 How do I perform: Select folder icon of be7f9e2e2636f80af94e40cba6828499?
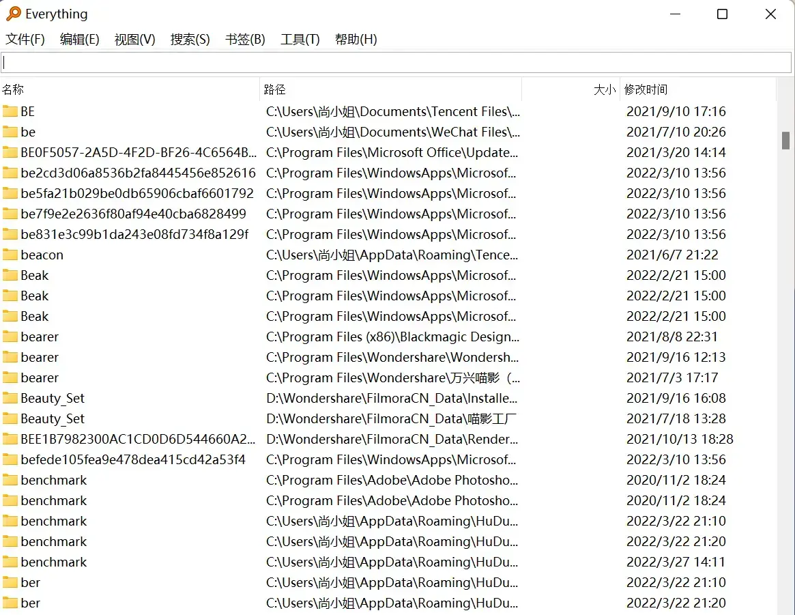(10, 214)
